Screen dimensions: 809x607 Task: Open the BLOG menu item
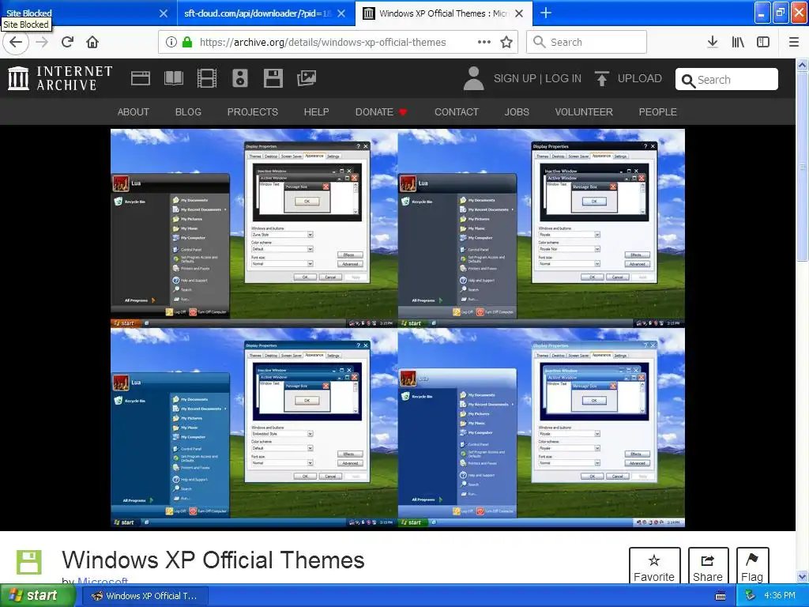click(188, 111)
